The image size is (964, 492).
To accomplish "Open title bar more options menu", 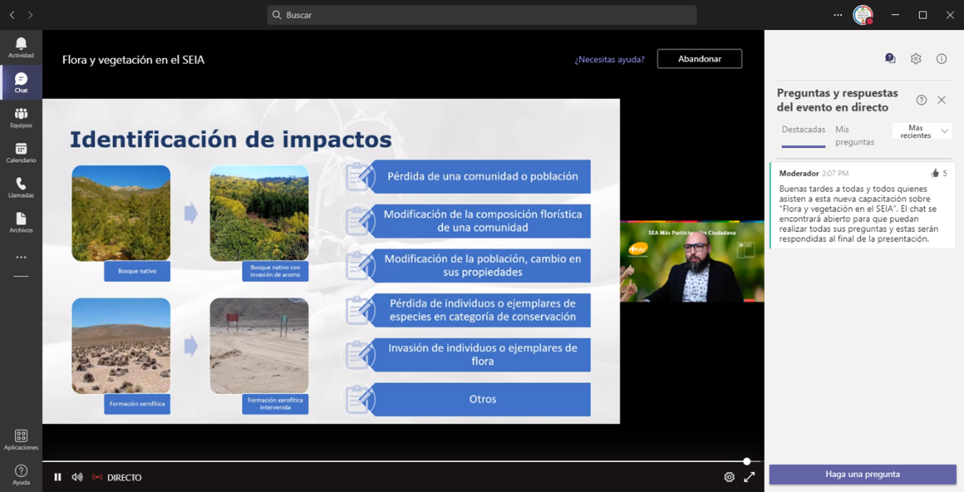I will click(838, 15).
